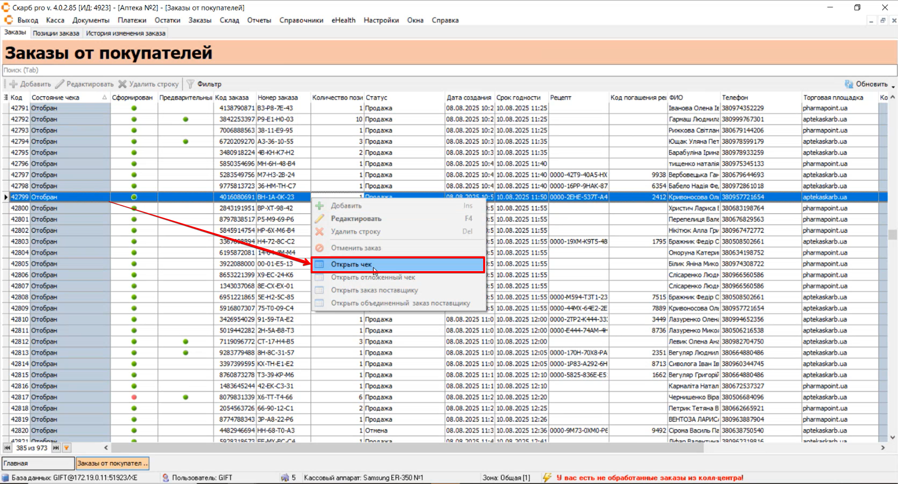The width and height of the screenshot is (898, 484).
Task: Click sort arrow on Состояние чека column
Action: coord(104,97)
